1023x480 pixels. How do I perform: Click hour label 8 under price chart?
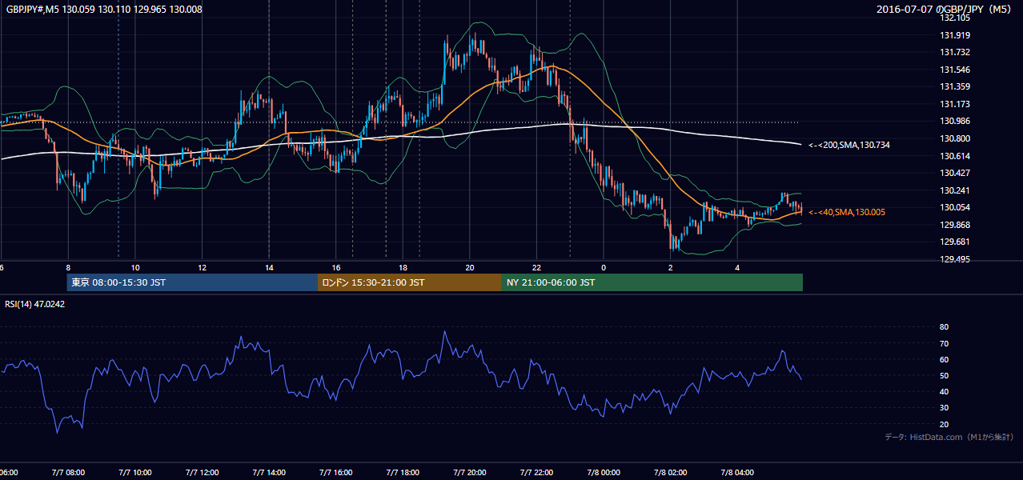point(69,267)
